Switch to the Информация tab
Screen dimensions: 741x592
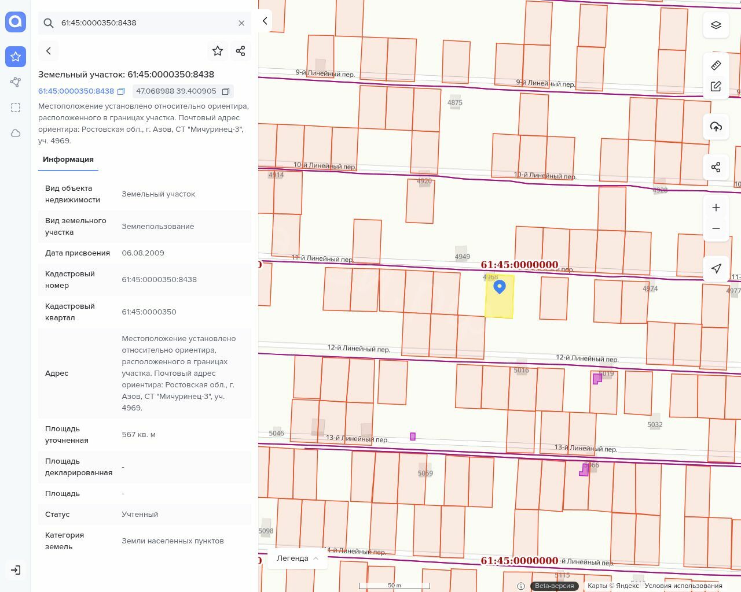click(x=68, y=160)
